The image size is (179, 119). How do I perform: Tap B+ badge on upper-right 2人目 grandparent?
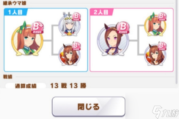[x=162, y=17]
